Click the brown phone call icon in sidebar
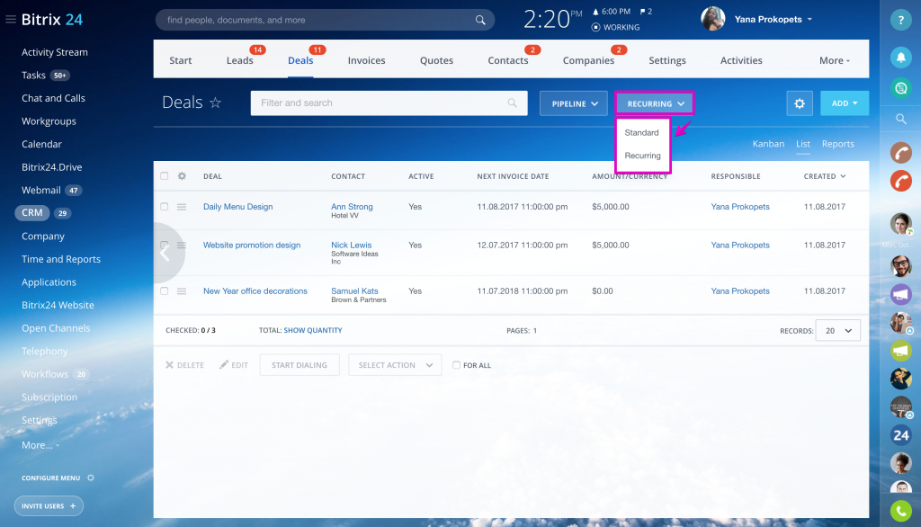Screen dimensions: 921x527 click(x=900, y=153)
